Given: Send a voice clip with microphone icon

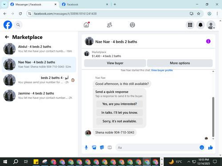Looking at the screenshot, I should coord(86,147).
